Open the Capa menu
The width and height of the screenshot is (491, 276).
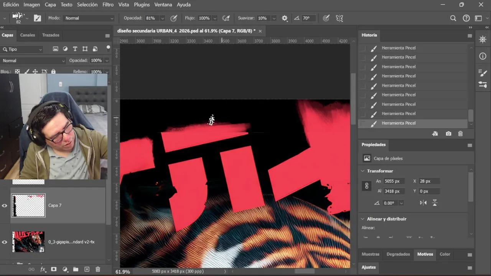[50, 5]
